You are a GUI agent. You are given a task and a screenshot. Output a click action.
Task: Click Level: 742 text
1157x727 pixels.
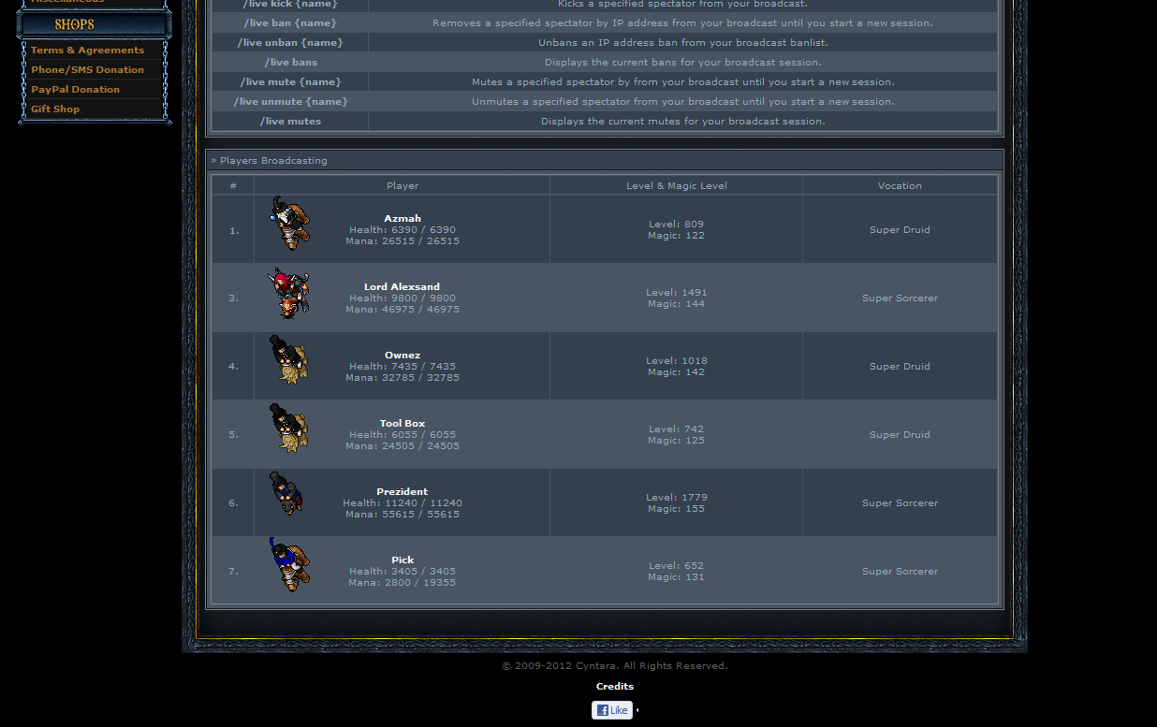click(x=677, y=429)
